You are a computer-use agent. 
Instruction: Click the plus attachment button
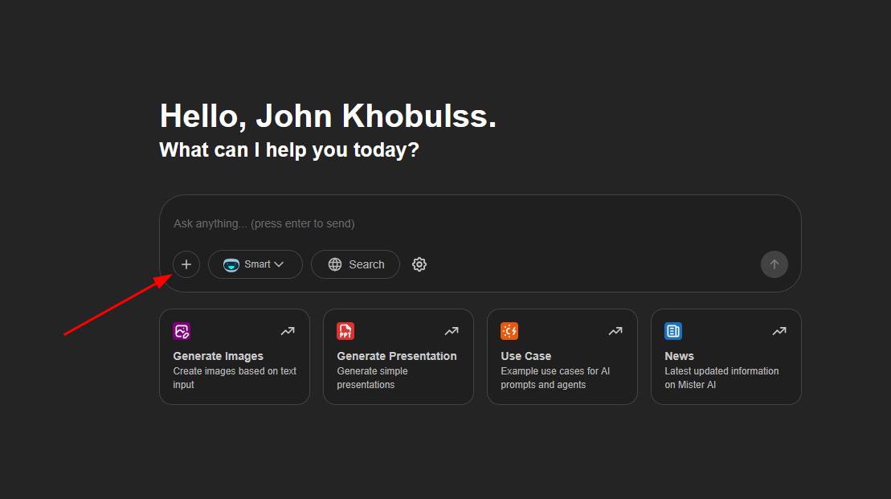coord(186,264)
